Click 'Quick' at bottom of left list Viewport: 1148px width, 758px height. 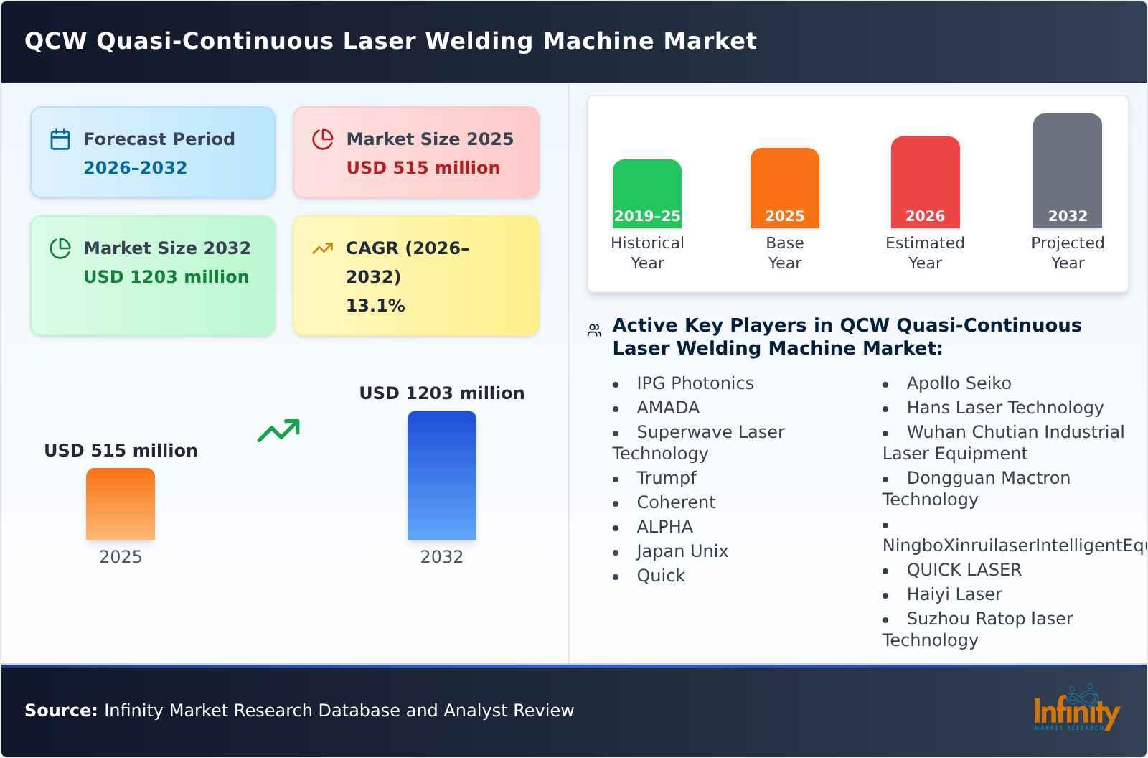(661, 576)
